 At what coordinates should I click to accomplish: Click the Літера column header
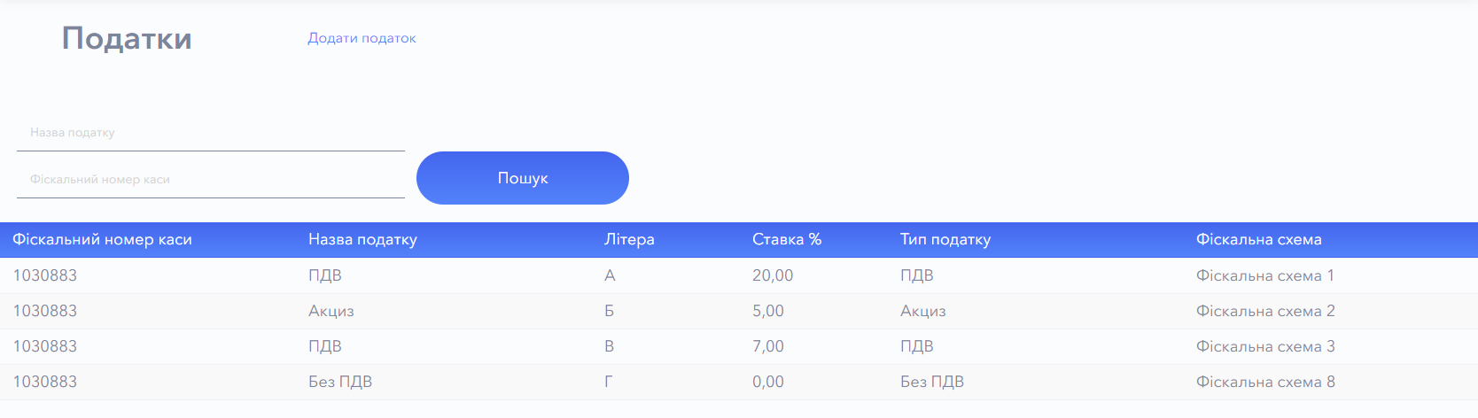[x=629, y=240]
